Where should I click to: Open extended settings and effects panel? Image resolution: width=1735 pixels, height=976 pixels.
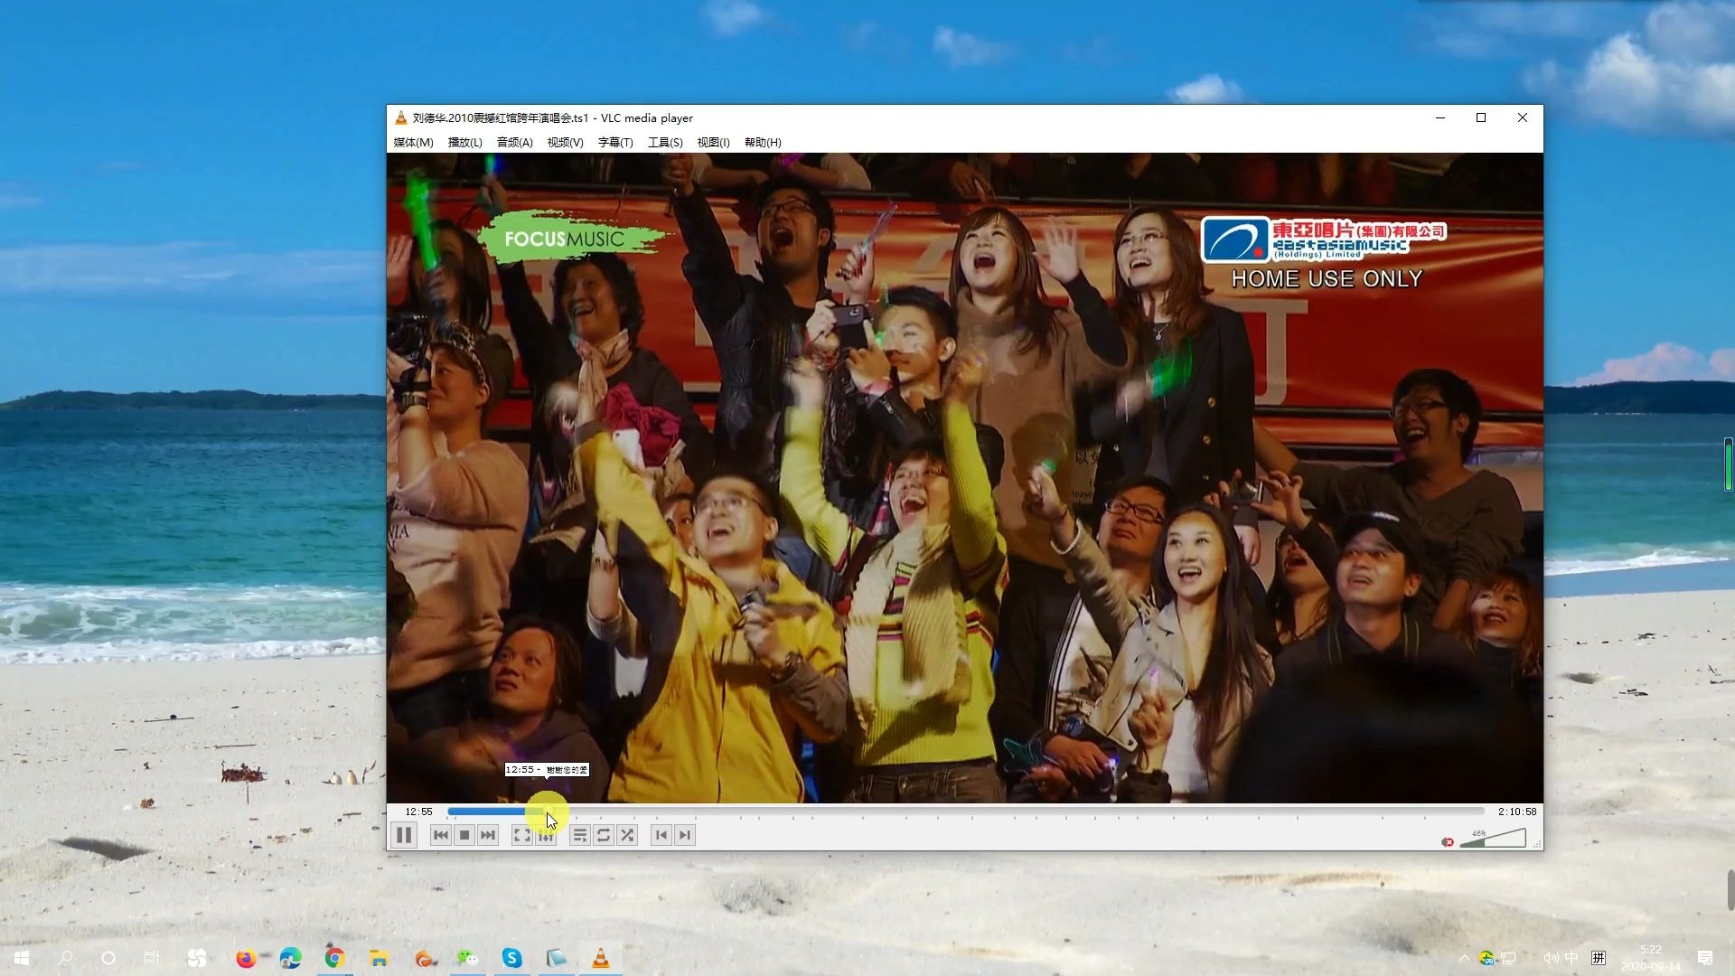[546, 835]
